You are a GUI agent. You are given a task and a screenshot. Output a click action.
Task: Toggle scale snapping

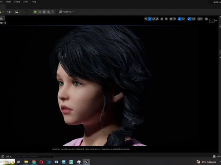(x=189, y=19)
